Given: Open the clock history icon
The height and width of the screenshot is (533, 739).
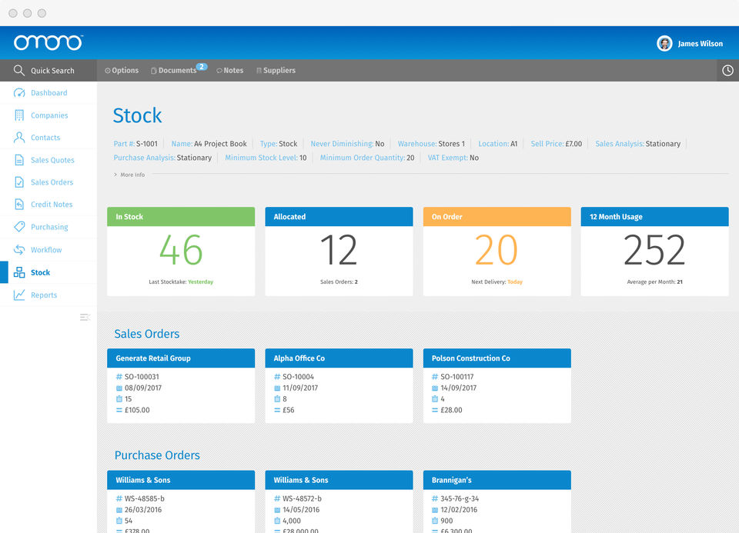Looking at the screenshot, I should [727, 70].
